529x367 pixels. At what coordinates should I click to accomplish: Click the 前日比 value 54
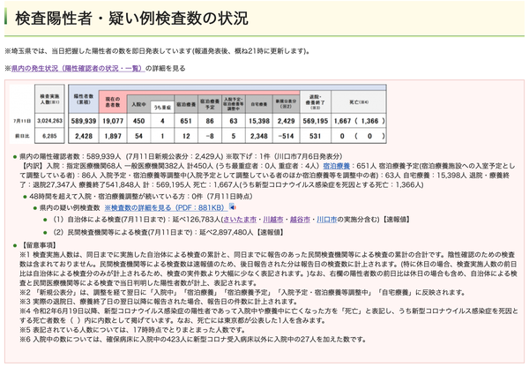click(x=138, y=136)
